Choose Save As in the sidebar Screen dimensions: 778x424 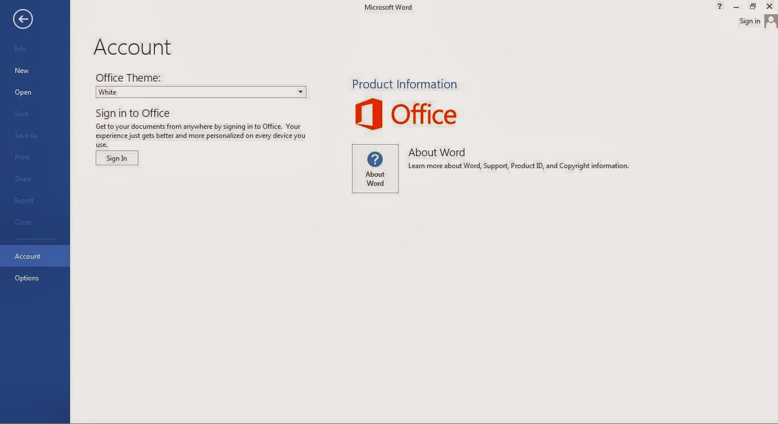pyautogui.click(x=35, y=136)
